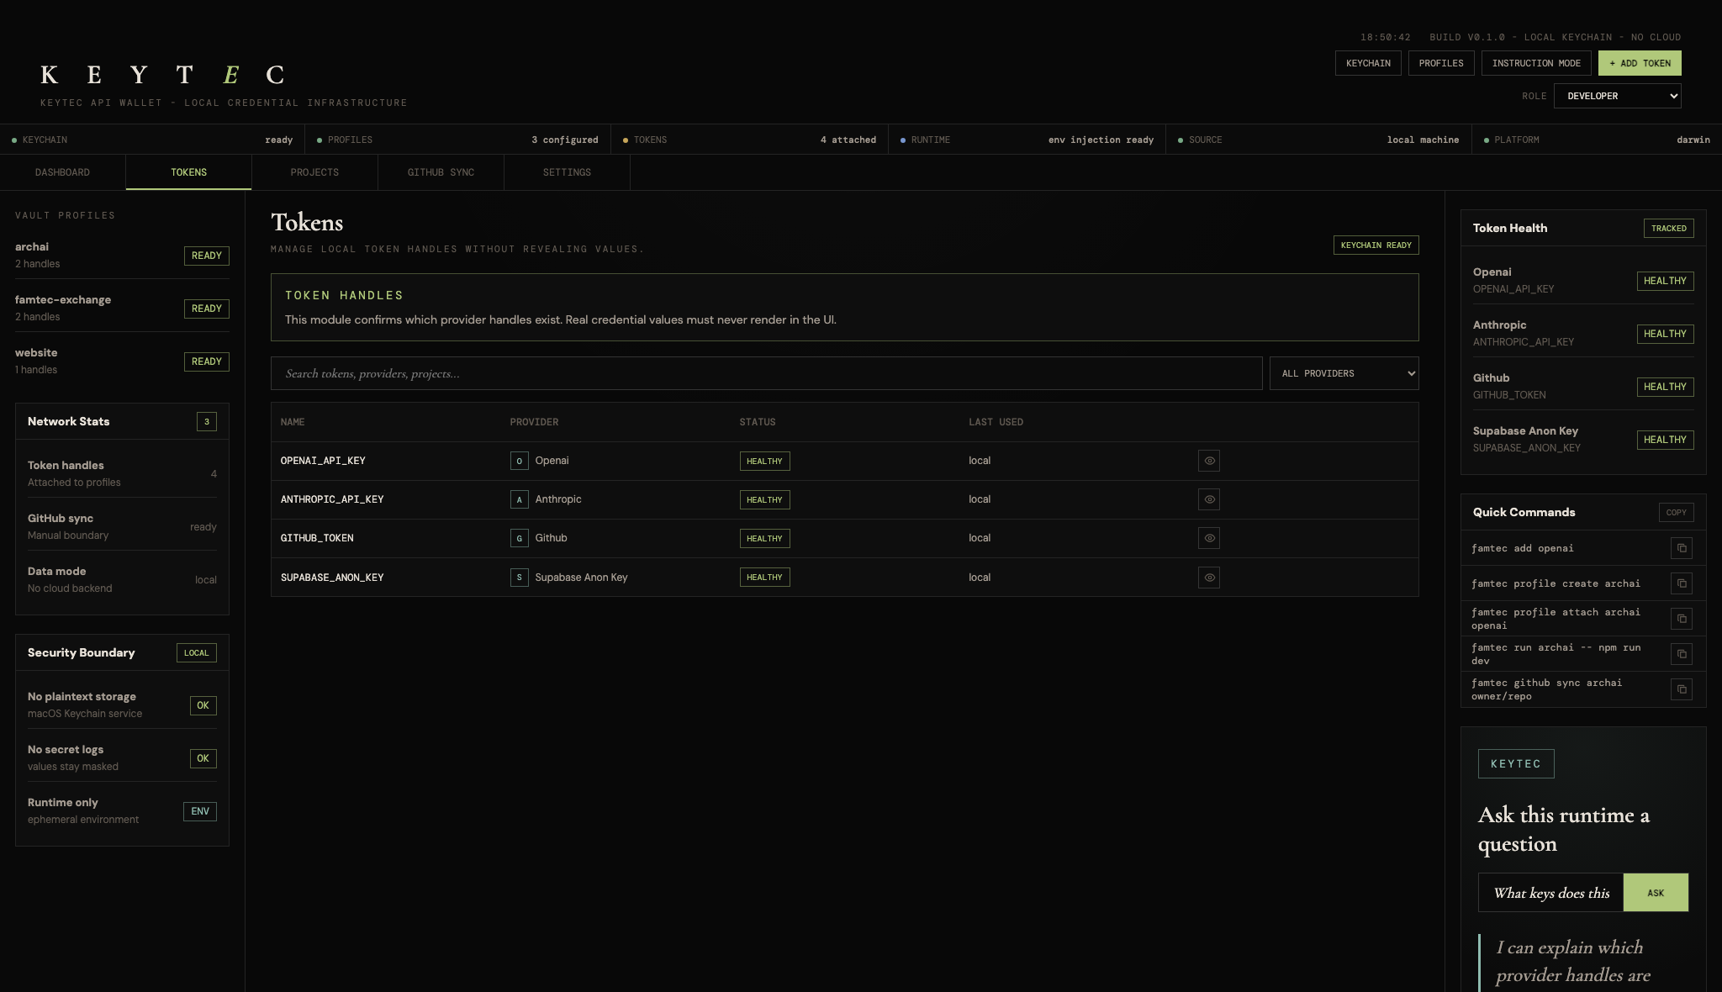Open the Role dropdown set to Developer
This screenshot has width=1722, height=992.
[1618, 96]
